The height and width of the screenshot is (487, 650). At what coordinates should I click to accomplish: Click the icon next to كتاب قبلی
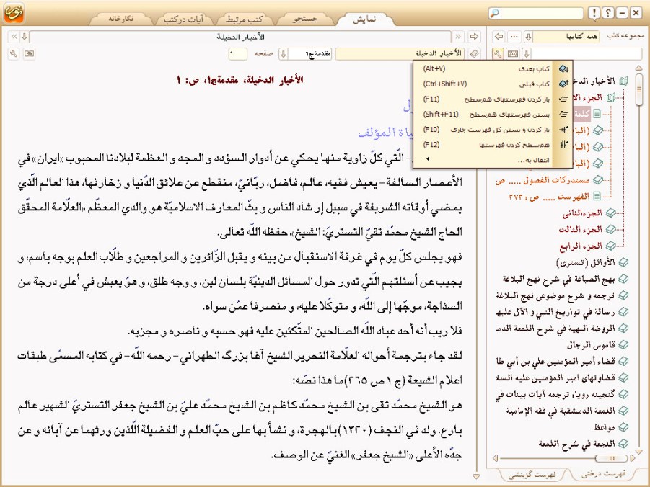point(563,84)
